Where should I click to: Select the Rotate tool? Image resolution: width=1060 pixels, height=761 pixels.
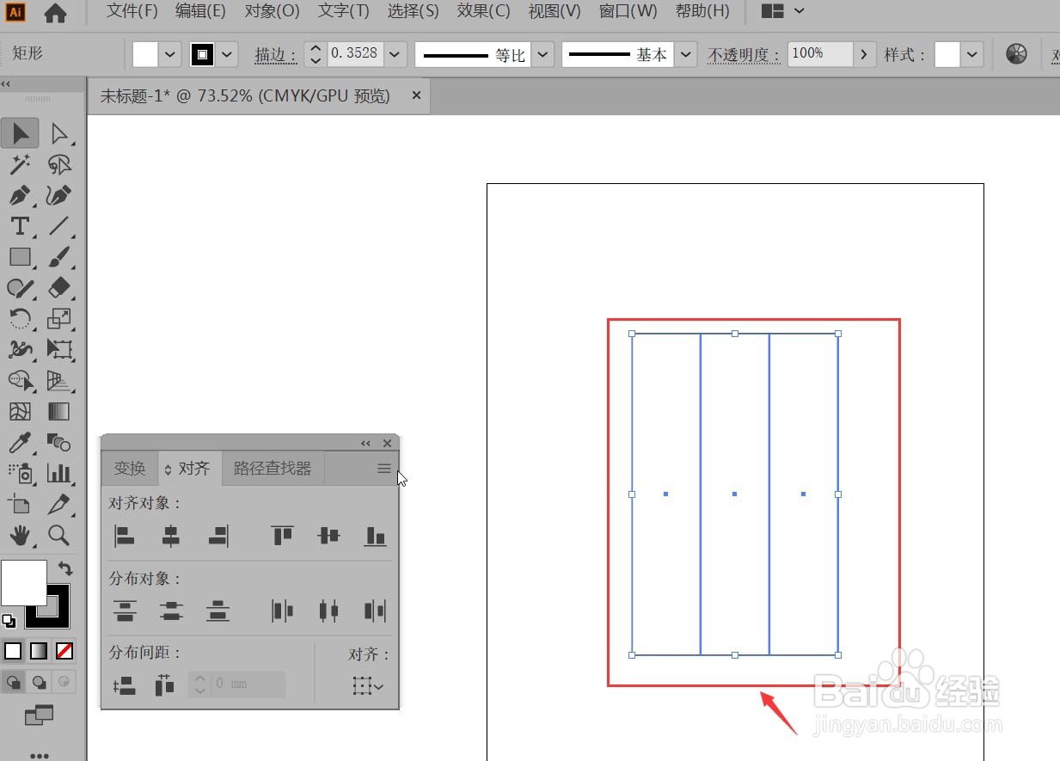pos(20,319)
